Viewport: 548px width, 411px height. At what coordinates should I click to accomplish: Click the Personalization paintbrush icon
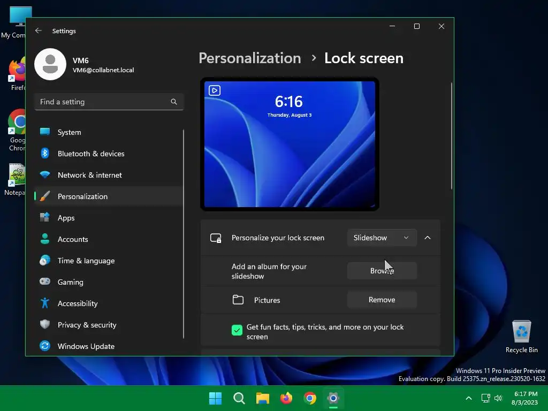pyautogui.click(x=45, y=196)
